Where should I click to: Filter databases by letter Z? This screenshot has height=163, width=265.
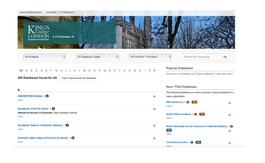pos(150,70)
